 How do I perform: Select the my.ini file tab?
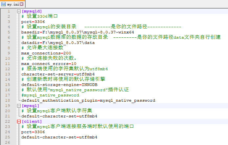(x=13, y=4)
